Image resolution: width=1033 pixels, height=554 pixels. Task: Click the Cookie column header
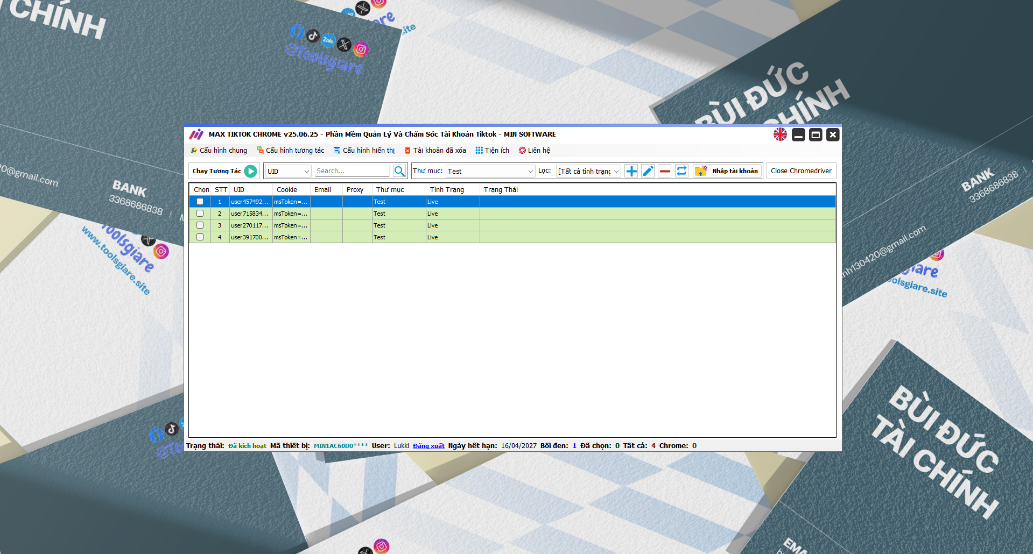point(292,190)
